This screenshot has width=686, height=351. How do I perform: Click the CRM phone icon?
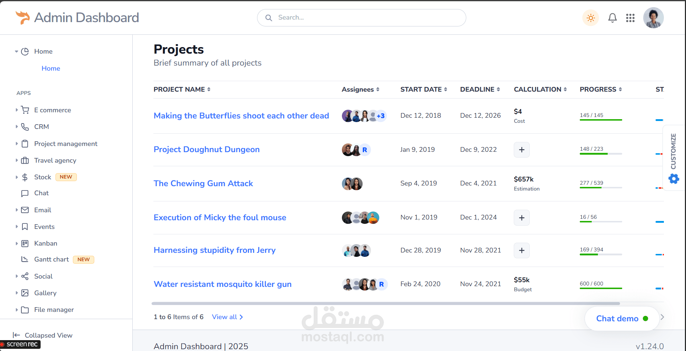[25, 127]
